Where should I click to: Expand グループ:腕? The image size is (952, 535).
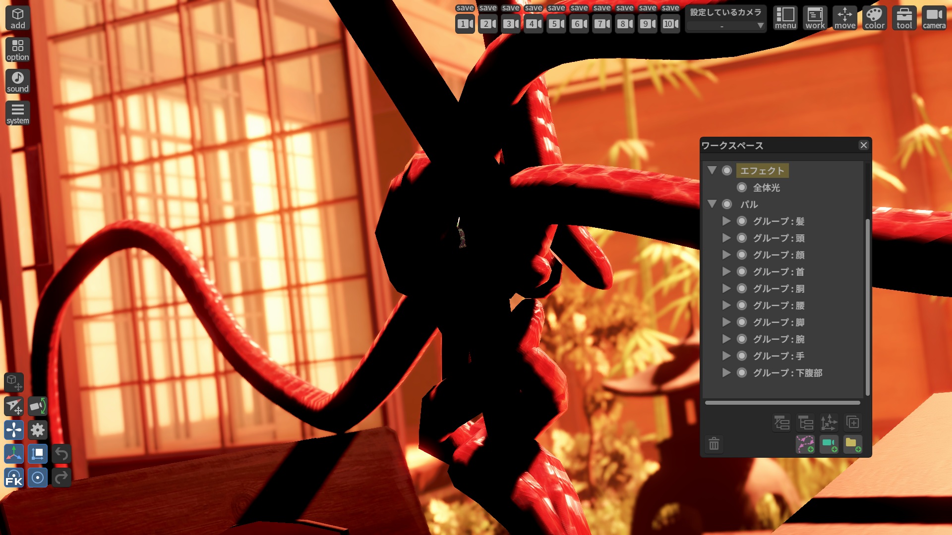tap(726, 339)
